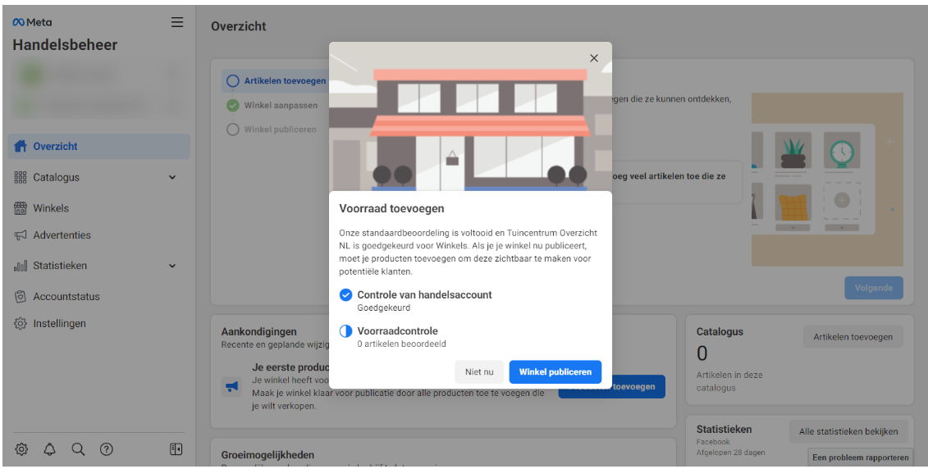The width and height of the screenshot is (928, 469).
Task: Dismiss dialog with Niet nu button
Action: pos(479,371)
